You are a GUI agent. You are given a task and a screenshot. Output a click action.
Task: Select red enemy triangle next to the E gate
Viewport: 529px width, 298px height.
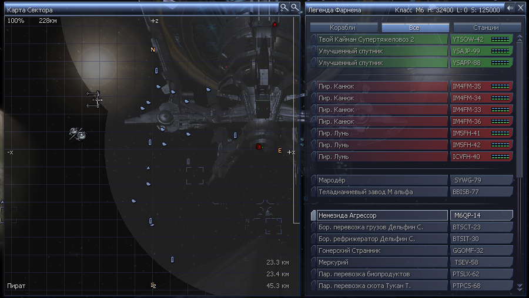click(x=259, y=147)
